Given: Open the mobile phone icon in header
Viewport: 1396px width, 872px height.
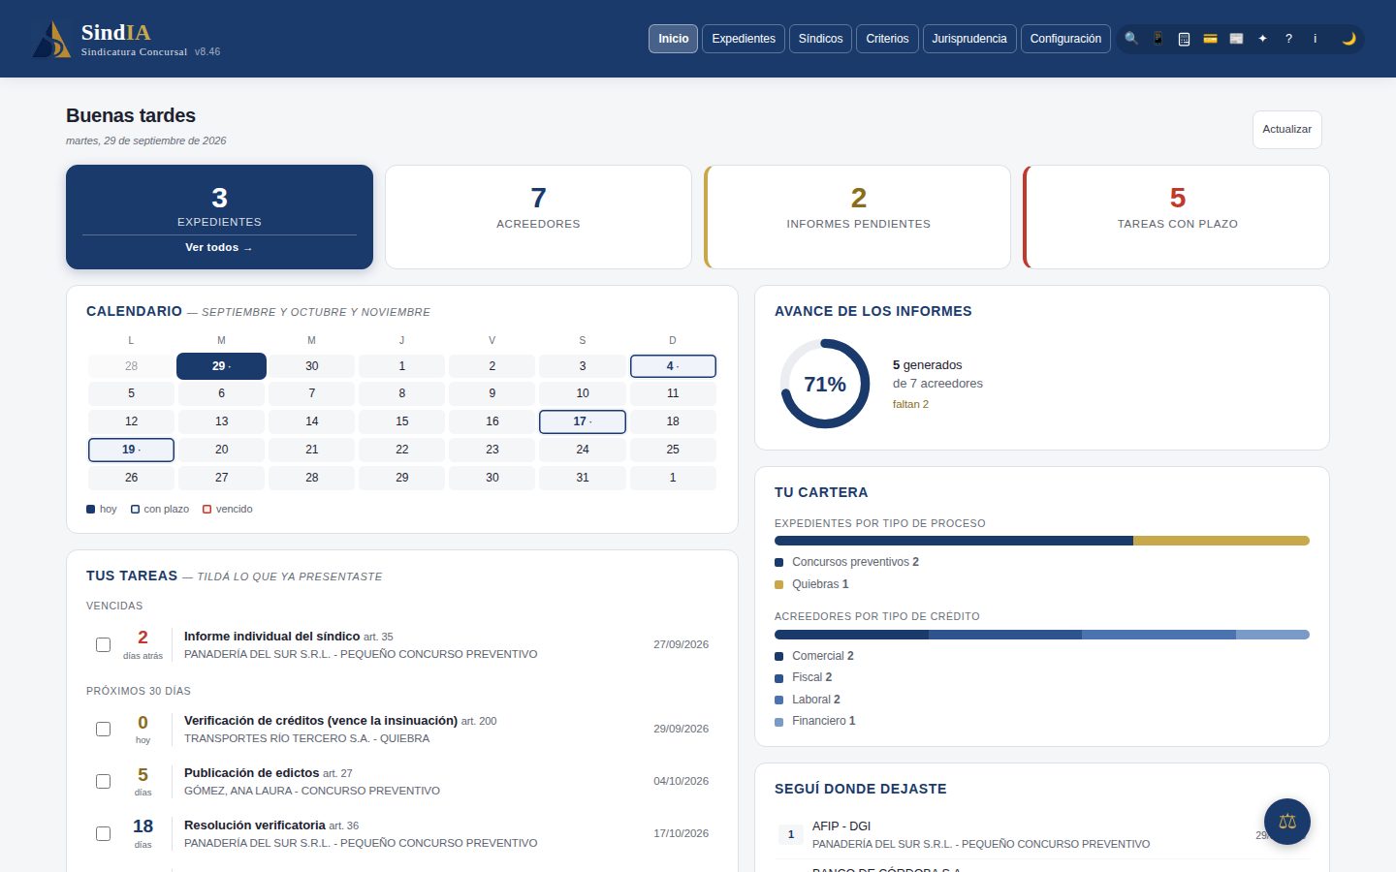Looking at the screenshot, I should 1158,39.
